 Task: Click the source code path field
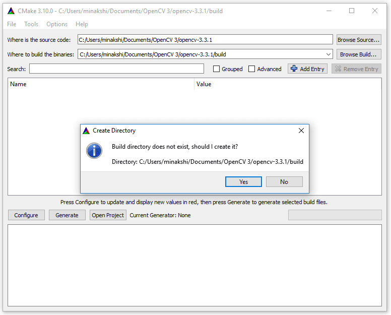(205, 40)
